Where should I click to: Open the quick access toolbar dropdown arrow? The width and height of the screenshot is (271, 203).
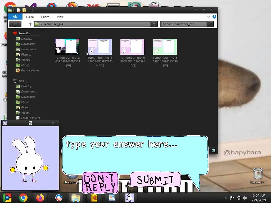tap(29, 11)
